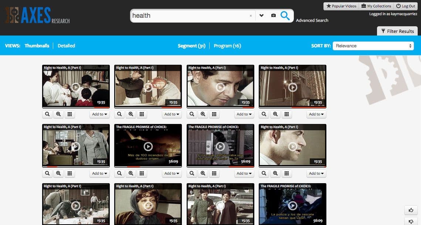Open 'Add to' under man's profile close-up

tap(316, 174)
